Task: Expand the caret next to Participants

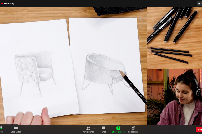Action: (95, 128)
